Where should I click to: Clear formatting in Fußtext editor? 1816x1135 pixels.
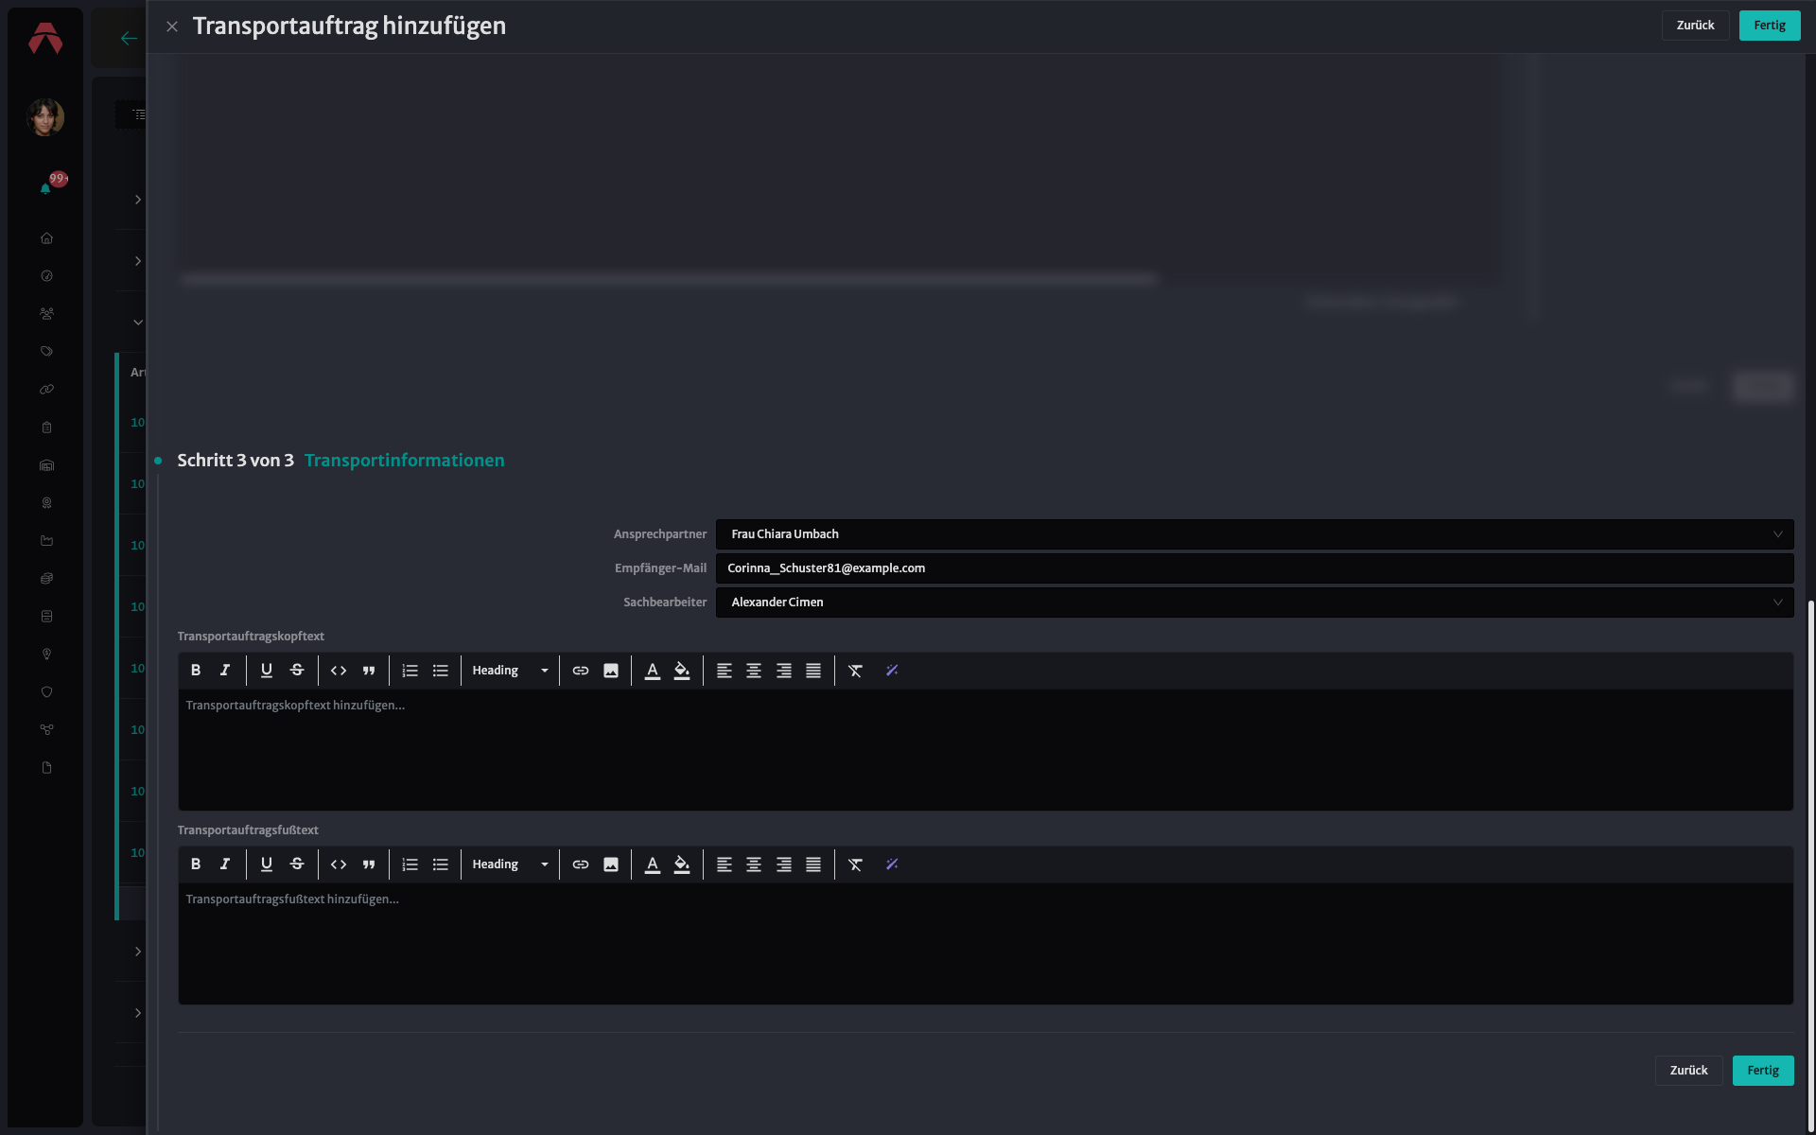point(856,864)
